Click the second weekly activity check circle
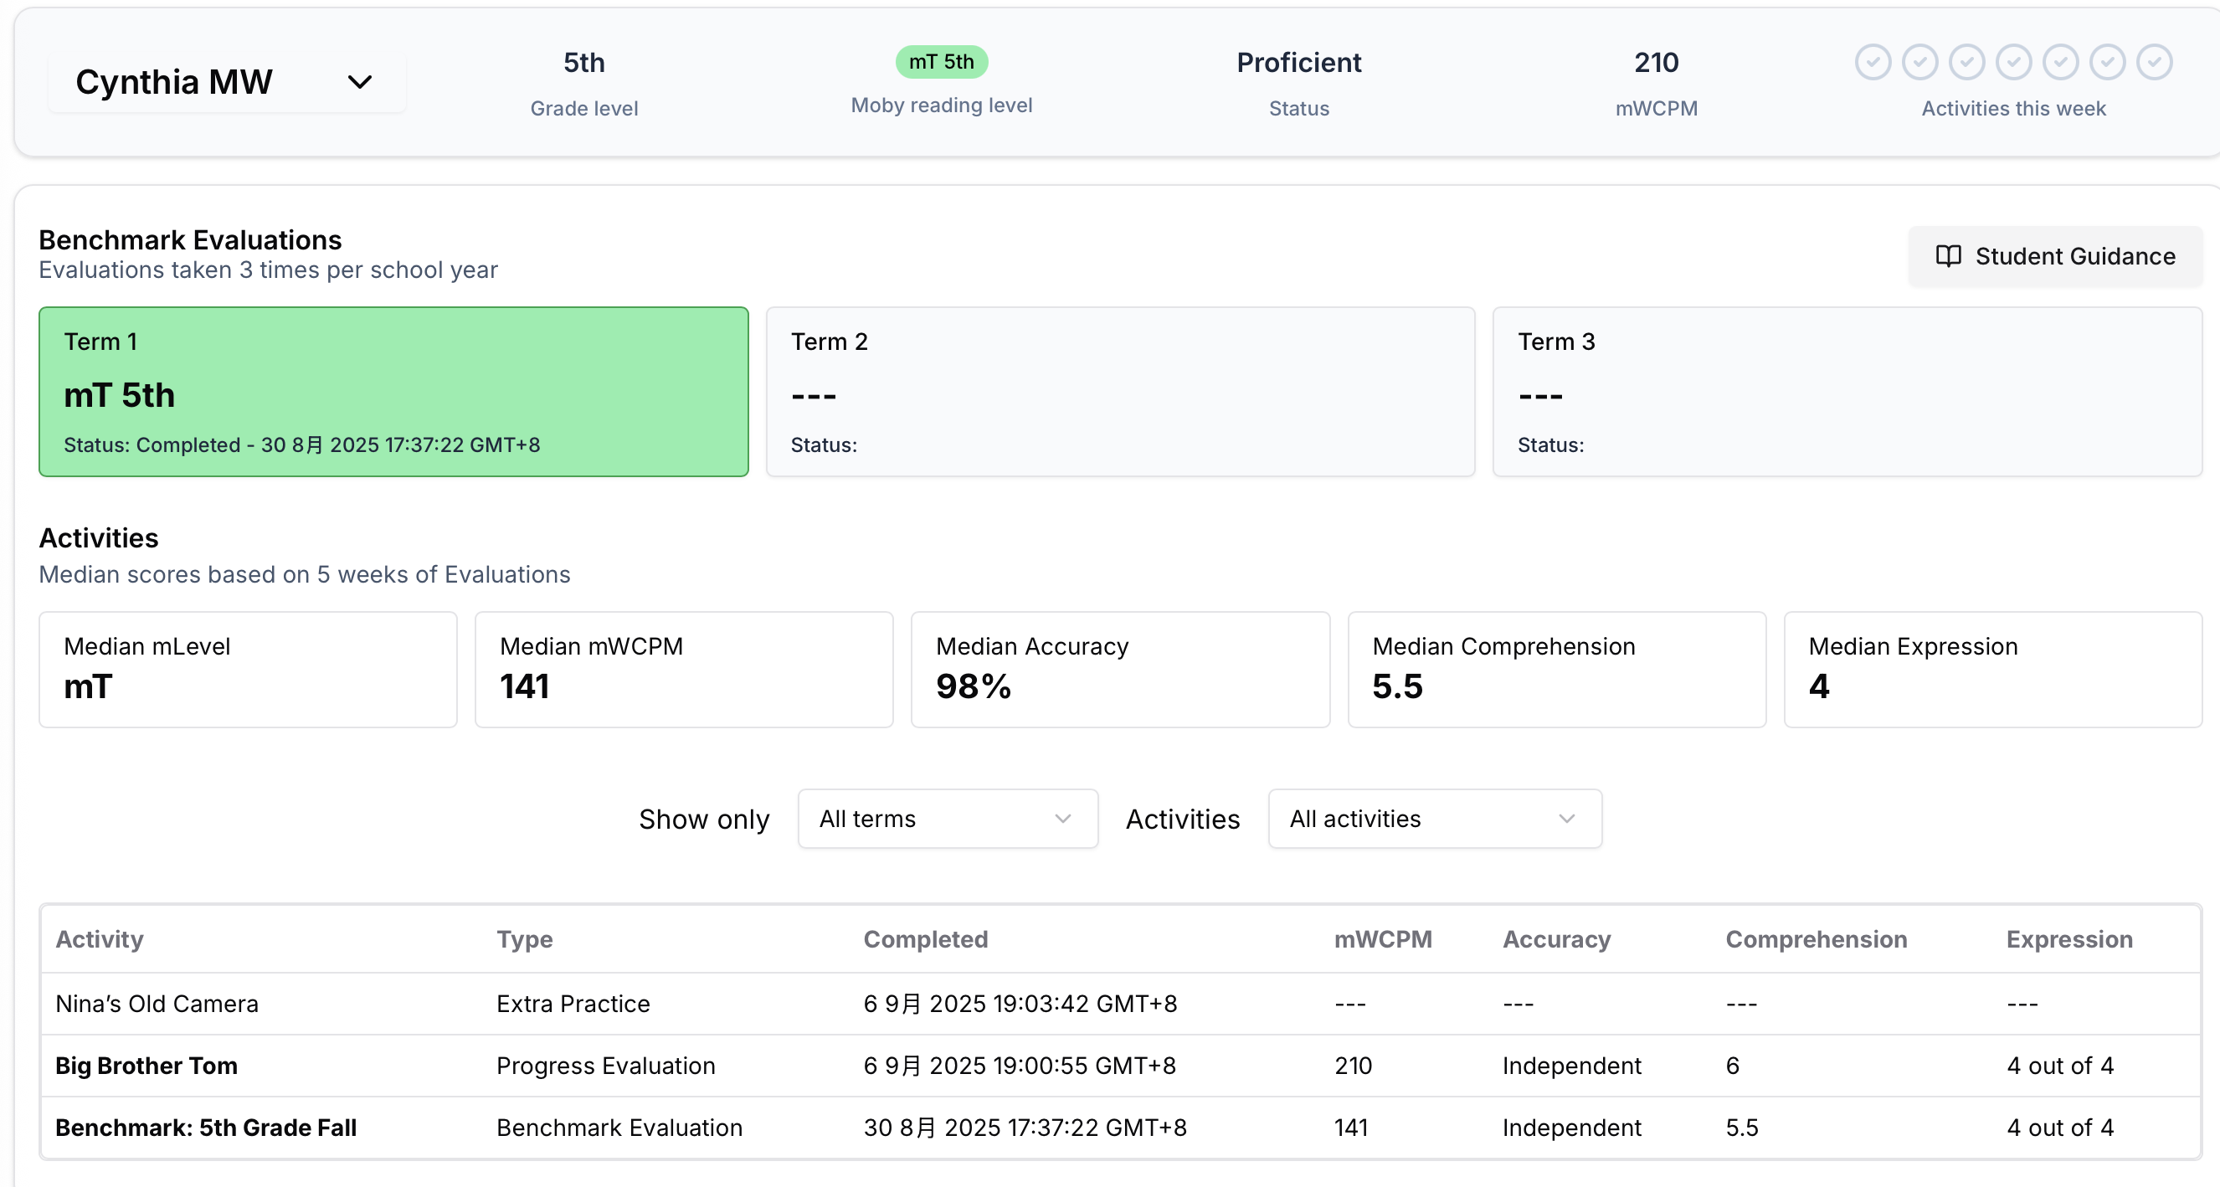 click(x=1920, y=62)
